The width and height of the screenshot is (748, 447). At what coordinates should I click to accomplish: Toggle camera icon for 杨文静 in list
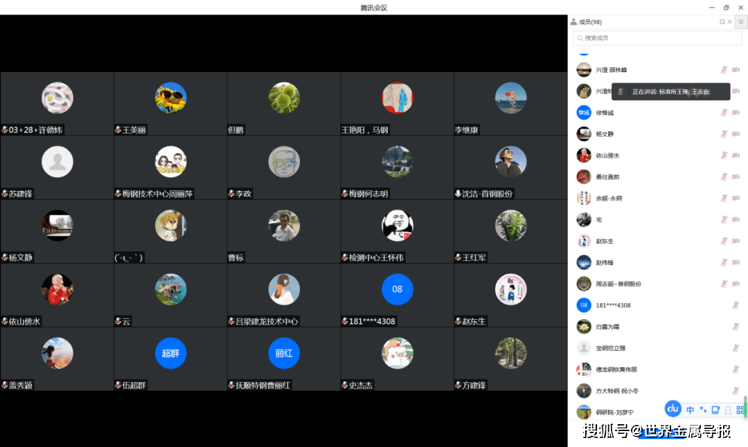[x=736, y=134]
